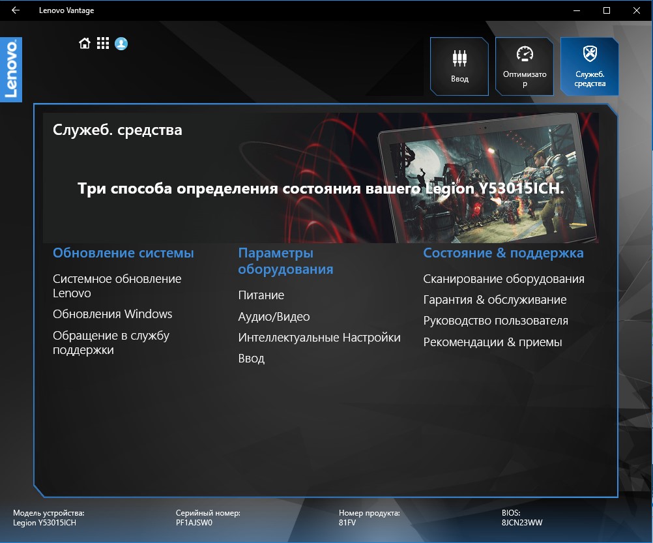The height and width of the screenshot is (543, 653).
Task: Open the user profile icon
Action: point(121,43)
